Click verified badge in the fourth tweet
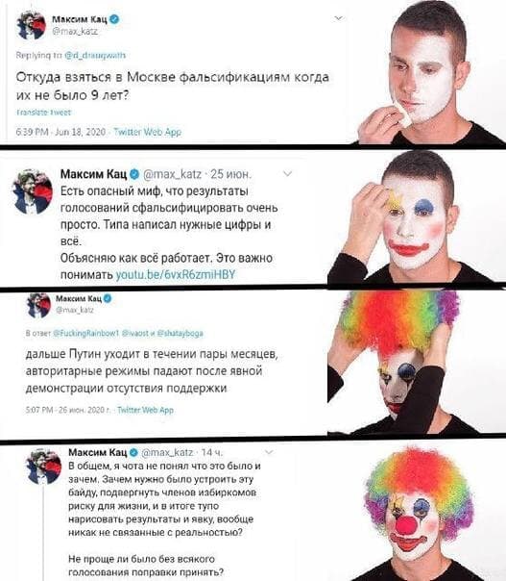Screen dimensions: 506x581 coord(134,452)
